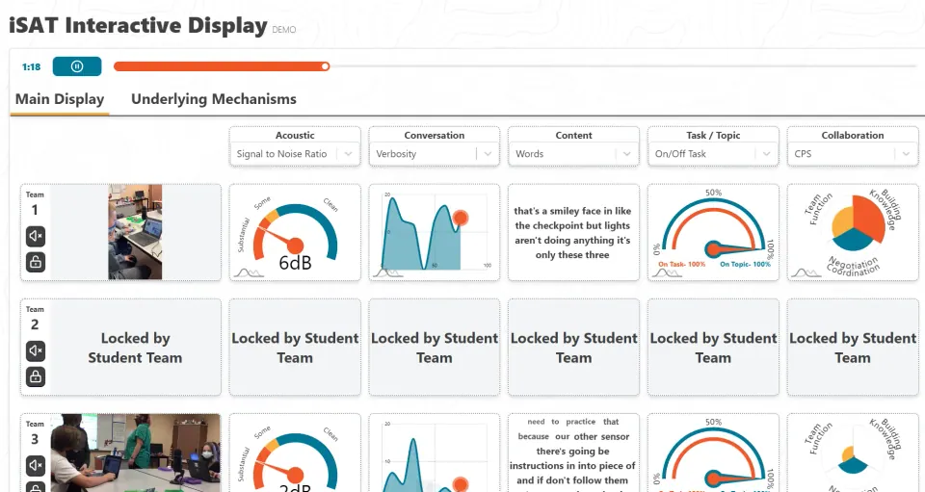
Task: Click Team 3 video thumbnail
Action: pyautogui.click(x=136, y=453)
